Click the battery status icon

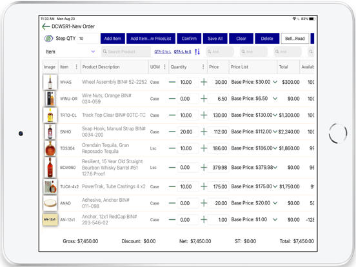[x=312, y=19]
